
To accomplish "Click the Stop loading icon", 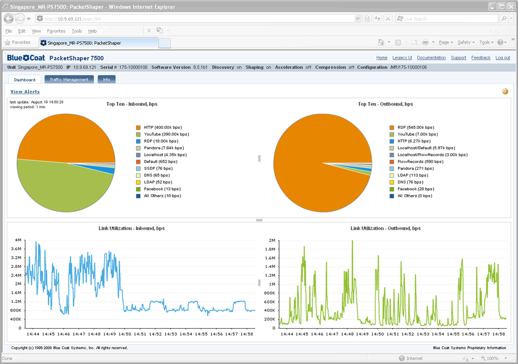I will click(x=388, y=19).
